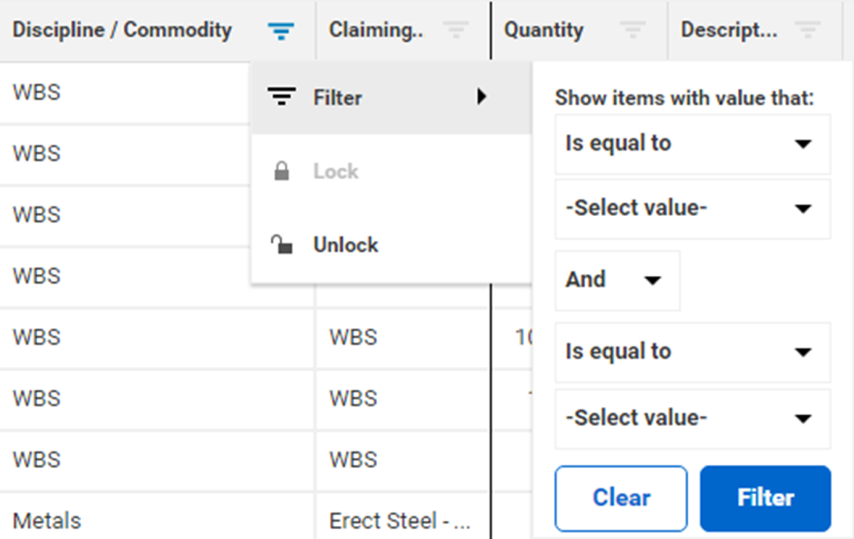Select the Filter menu item
The height and width of the screenshot is (539, 854).
point(338,97)
